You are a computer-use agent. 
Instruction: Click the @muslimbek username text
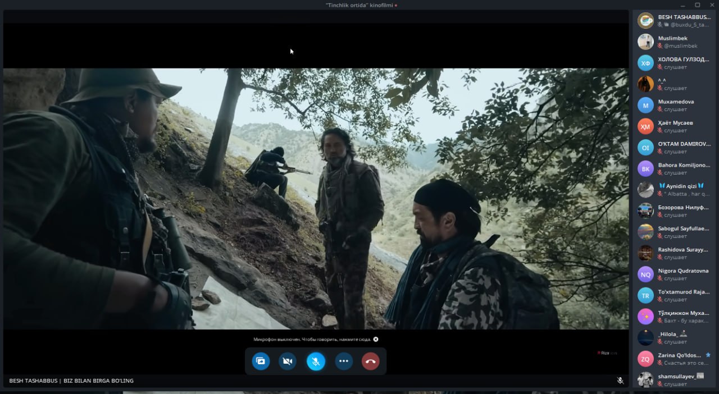[681, 46]
